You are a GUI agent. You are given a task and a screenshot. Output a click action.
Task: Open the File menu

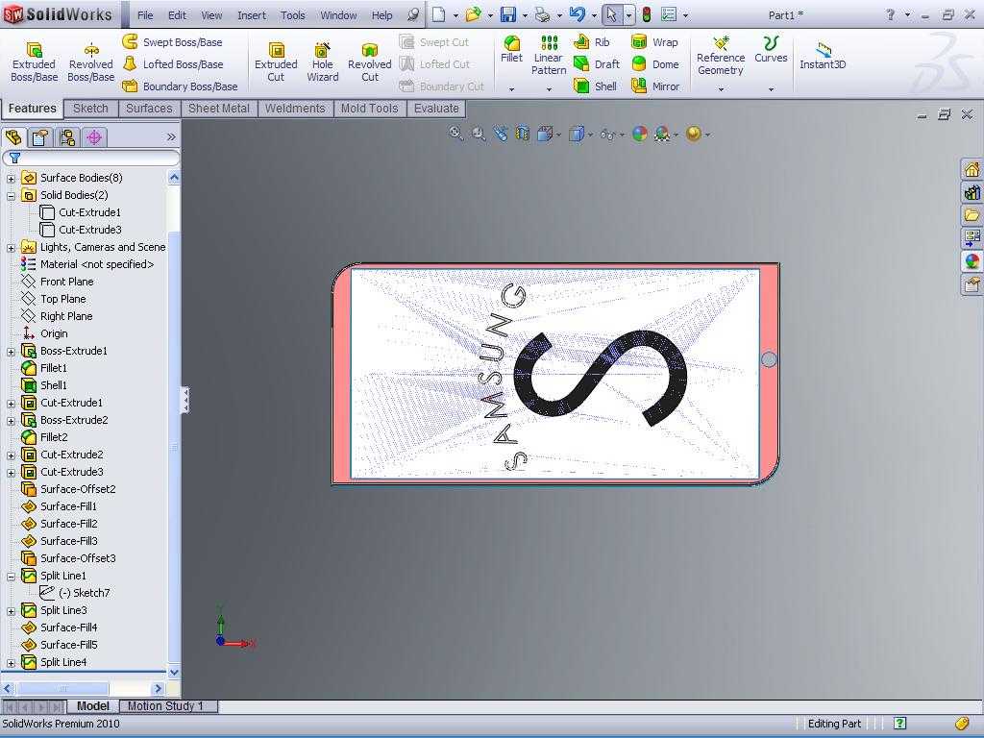[145, 15]
